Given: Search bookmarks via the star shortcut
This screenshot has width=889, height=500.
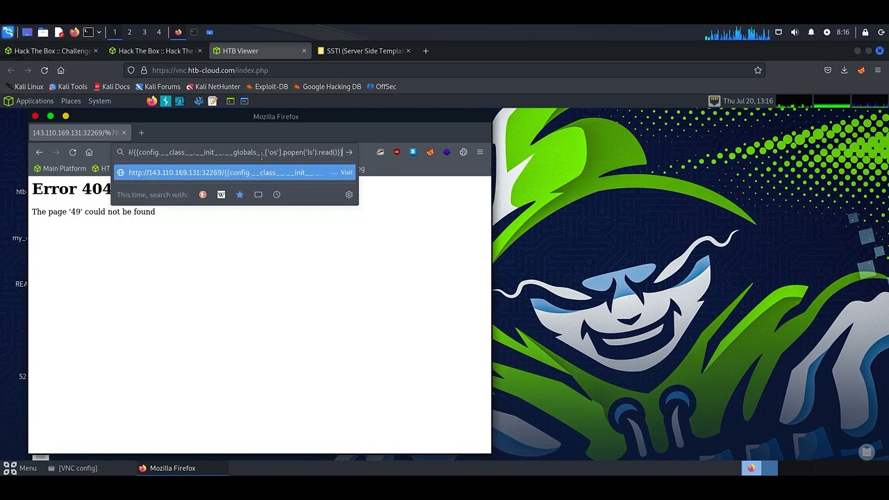Looking at the screenshot, I should (x=240, y=194).
